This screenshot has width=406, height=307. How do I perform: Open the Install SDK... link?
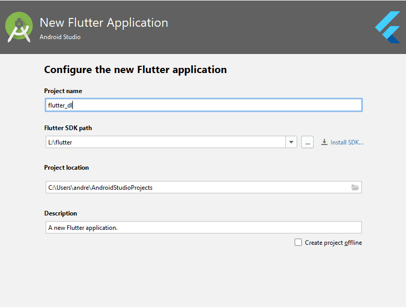(346, 142)
